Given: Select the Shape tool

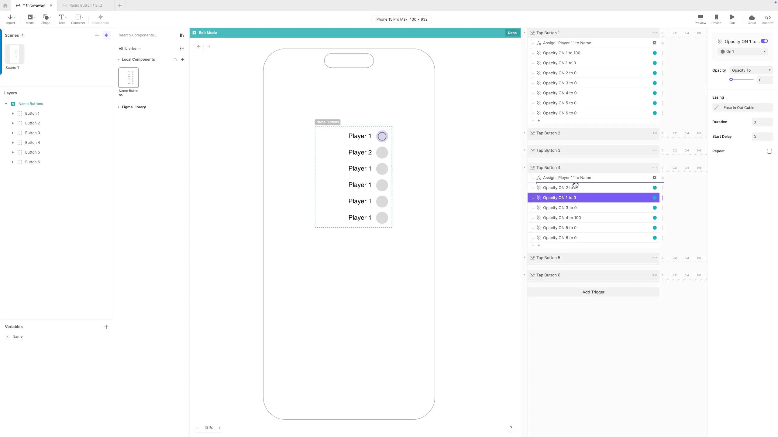Looking at the screenshot, I should pos(46,19).
